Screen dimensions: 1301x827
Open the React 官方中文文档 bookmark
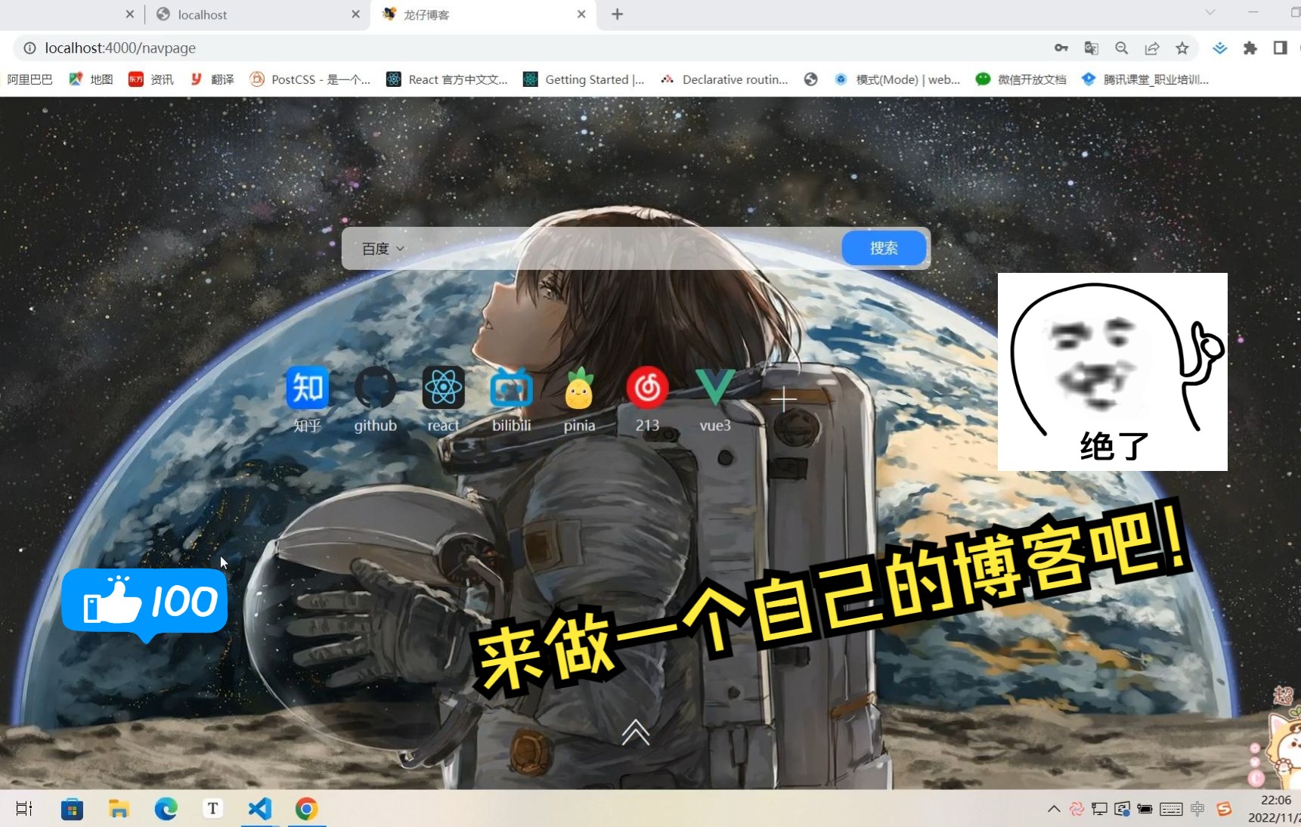pos(448,79)
